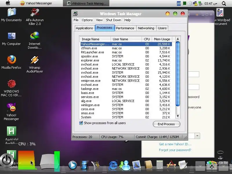Click the power button dock icon
Viewport: 232px width, 174px height.
[7, 161]
